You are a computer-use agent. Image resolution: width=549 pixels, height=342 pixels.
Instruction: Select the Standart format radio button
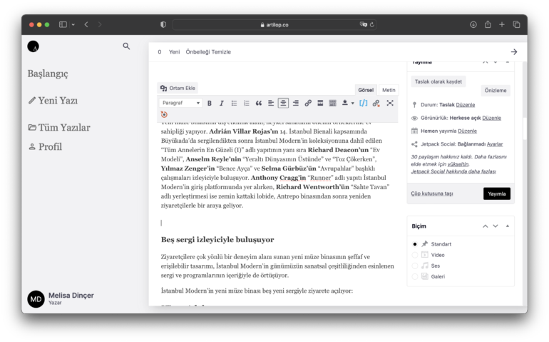(x=415, y=244)
